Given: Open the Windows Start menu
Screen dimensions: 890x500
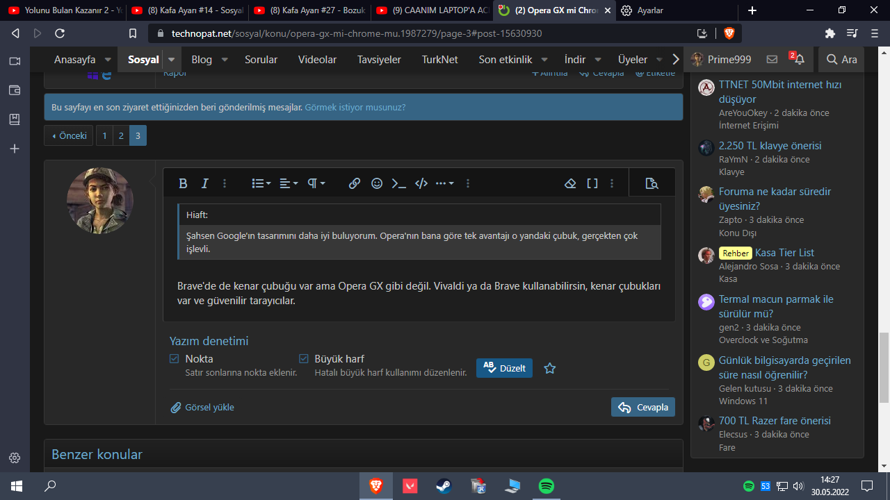Looking at the screenshot, I should coord(17,486).
